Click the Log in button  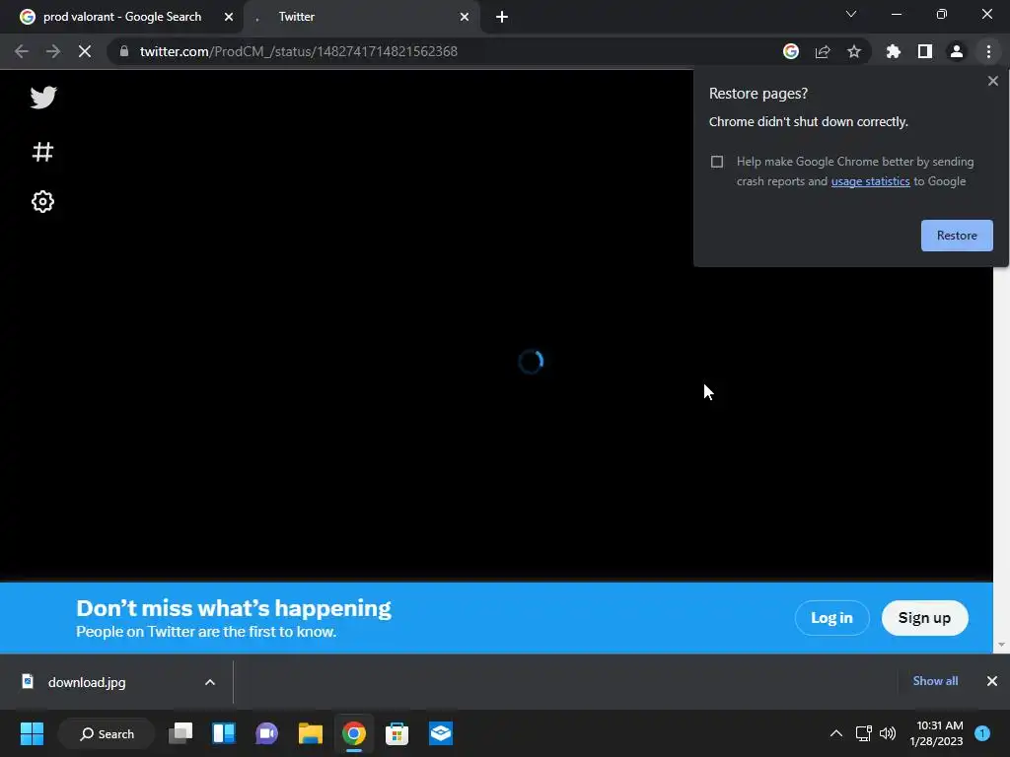point(831,618)
